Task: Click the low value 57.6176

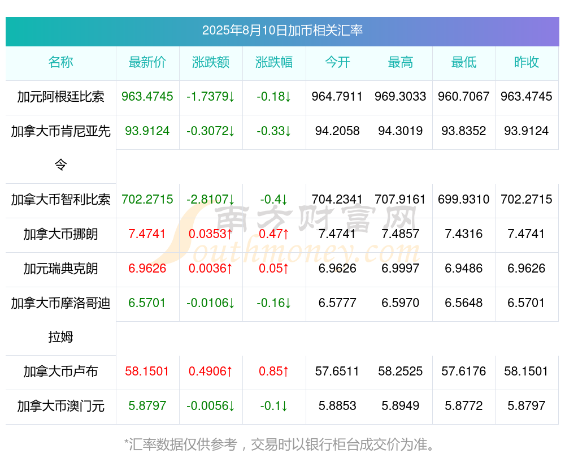Action: [x=464, y=372]
